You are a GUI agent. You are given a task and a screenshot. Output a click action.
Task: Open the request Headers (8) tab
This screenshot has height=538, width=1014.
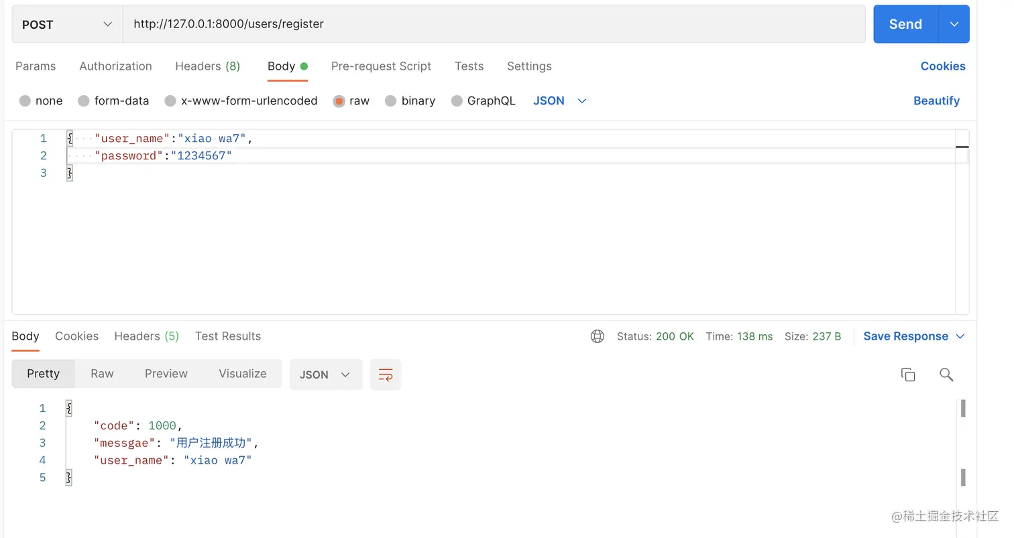[x=207, y=66]
